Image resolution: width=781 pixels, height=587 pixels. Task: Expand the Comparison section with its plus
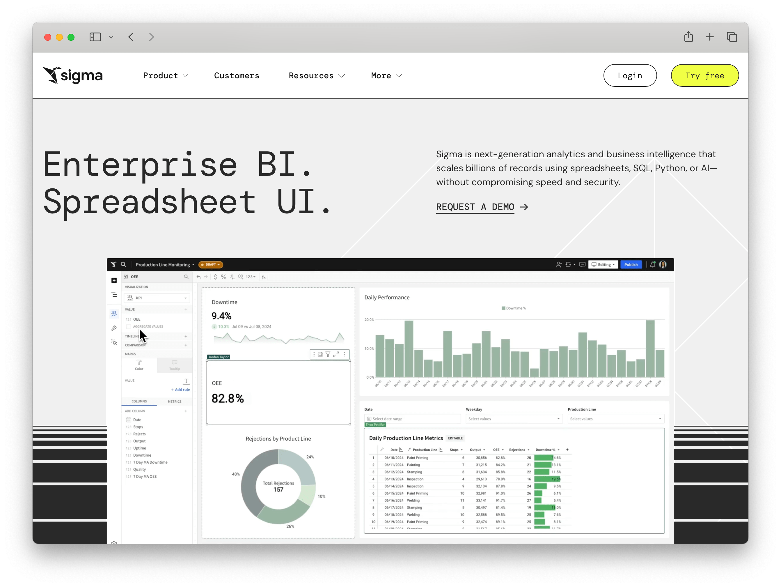click(186, 345)
